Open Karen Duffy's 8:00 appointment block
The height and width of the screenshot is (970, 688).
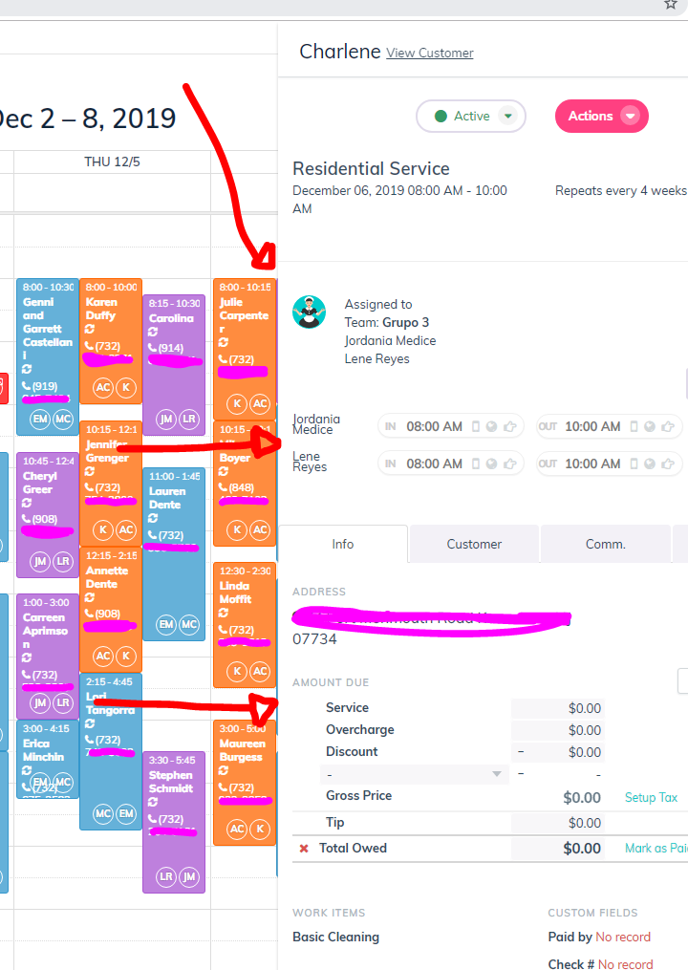click(111, 341)
